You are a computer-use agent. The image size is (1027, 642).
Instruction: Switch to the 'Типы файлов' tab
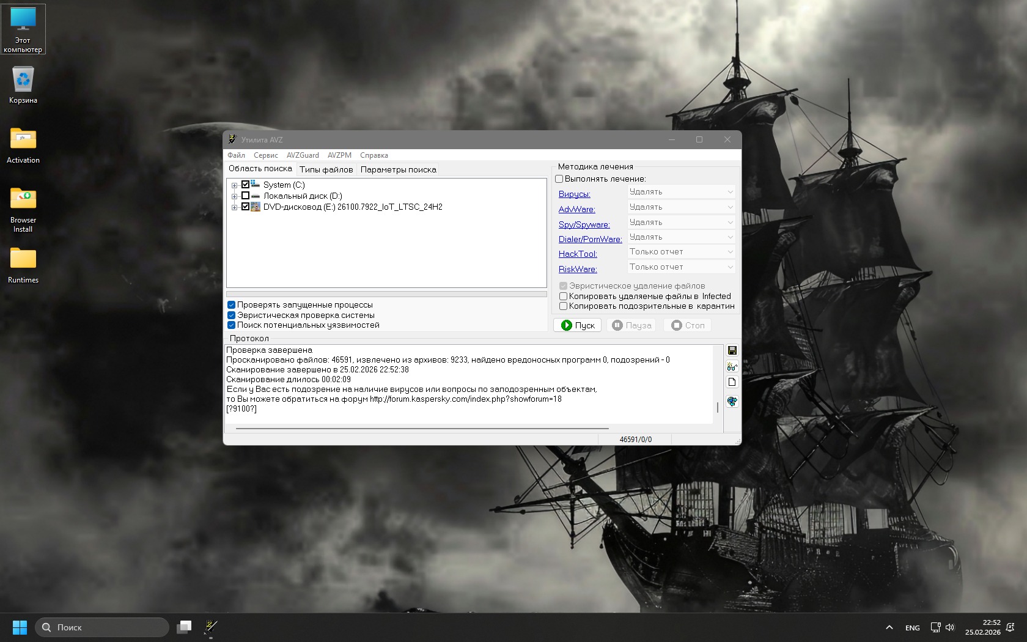pyautogui.click(x=326, y=169)
